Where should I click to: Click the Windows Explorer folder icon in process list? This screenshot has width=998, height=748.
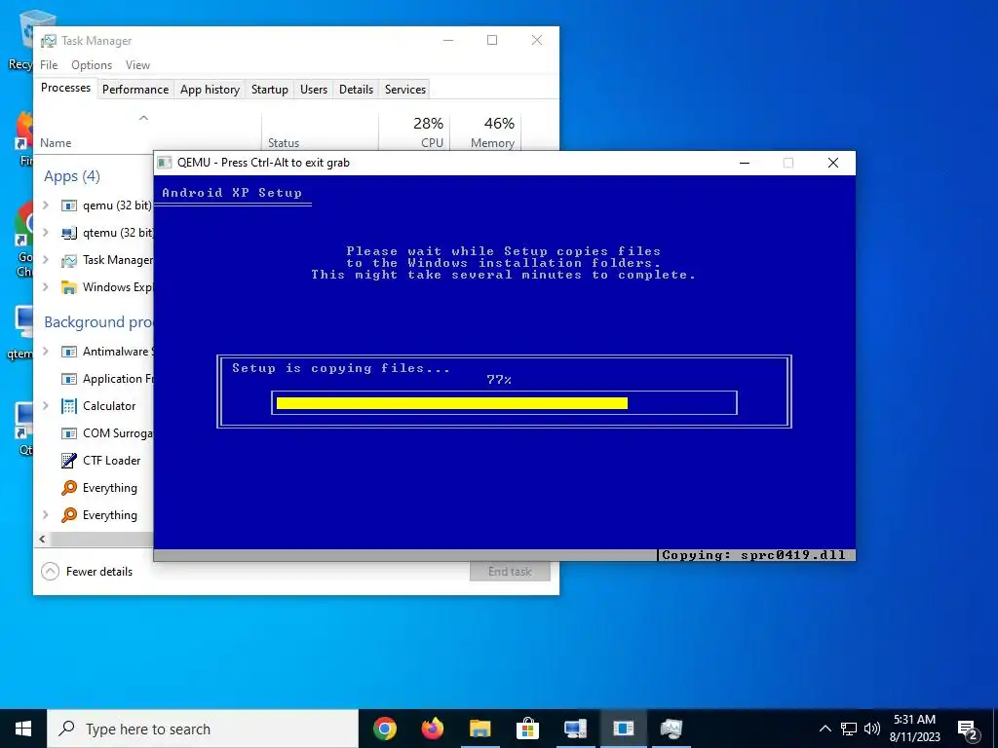(69, 287)
